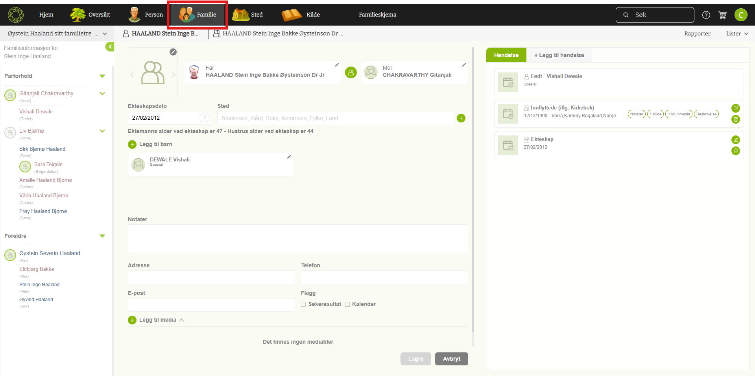Image resolution: width=755 pixels, height=376 pixels.
Task: Click the green add place plus icon
Action: click(x=461, y=118)
